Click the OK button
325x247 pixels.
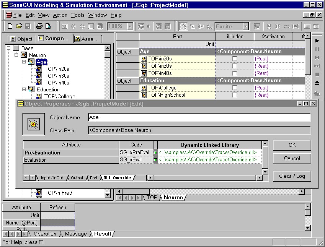pos(292,145)
